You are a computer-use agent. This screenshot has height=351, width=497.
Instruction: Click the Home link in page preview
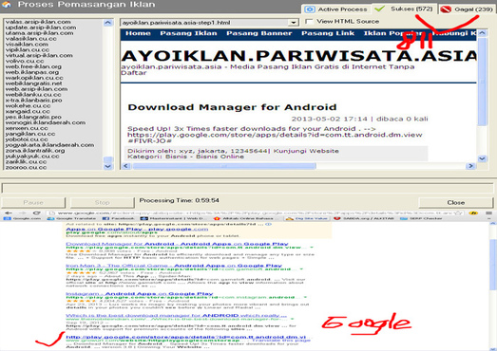[x=138, y=33]
